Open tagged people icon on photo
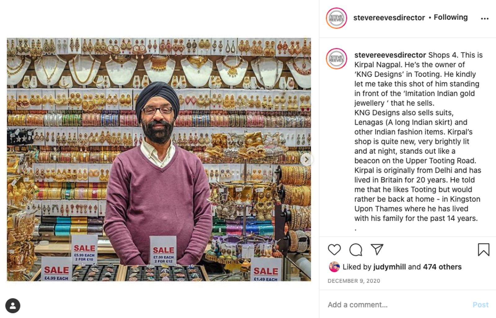This screenshot has width=496, height=318. (13, 306)
